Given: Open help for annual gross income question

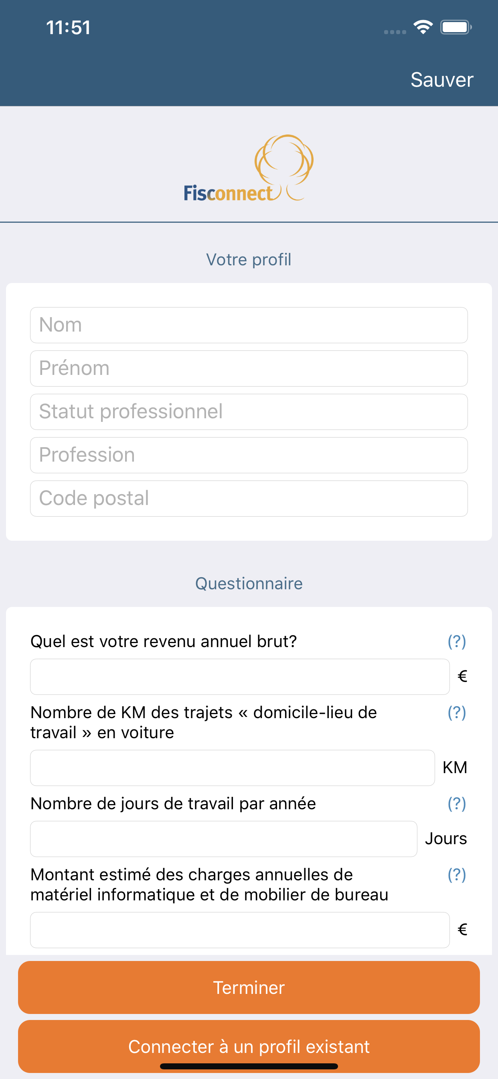Looking at the screenshot, I should click(457, 641).
